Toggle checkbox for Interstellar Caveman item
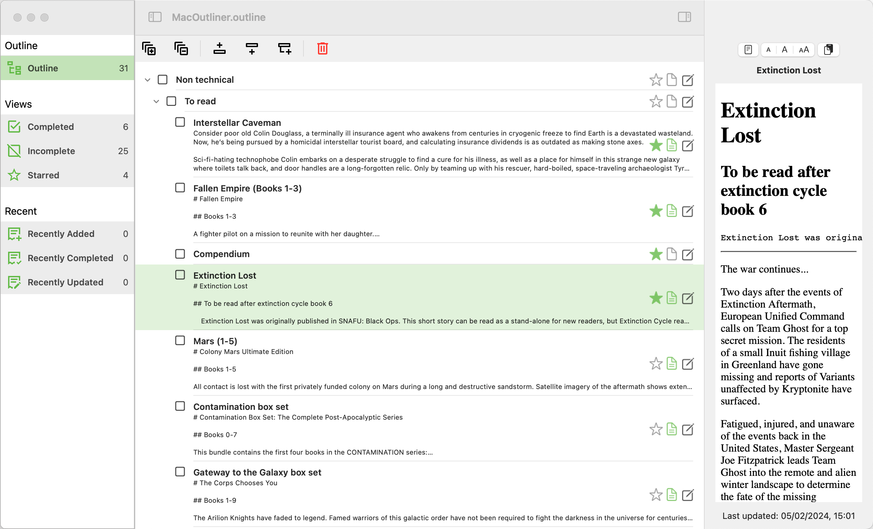Screen dimensions: 873x529 180,122
